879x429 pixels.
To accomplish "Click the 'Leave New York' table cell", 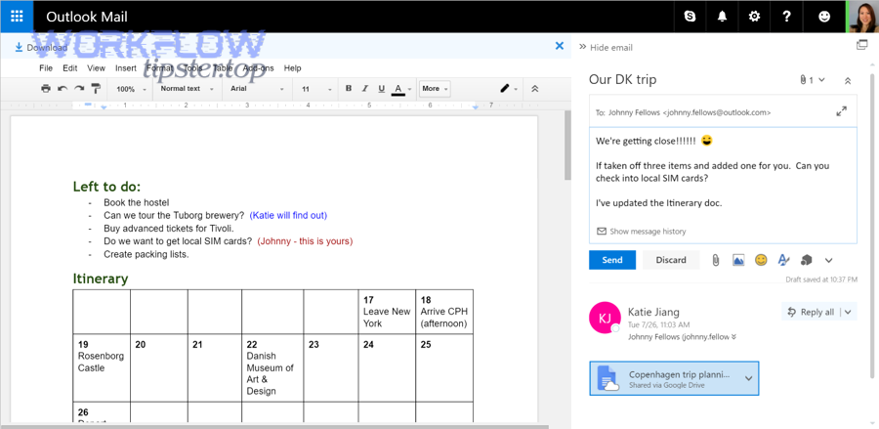I will [x=387, y=312].
